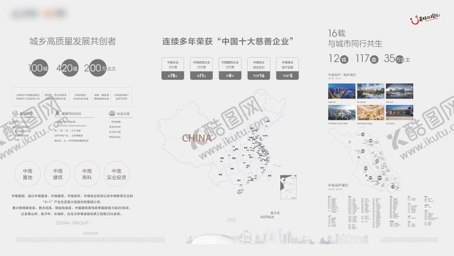
Task: Click the 第11位 ranking card
Action: click(201, 68)
